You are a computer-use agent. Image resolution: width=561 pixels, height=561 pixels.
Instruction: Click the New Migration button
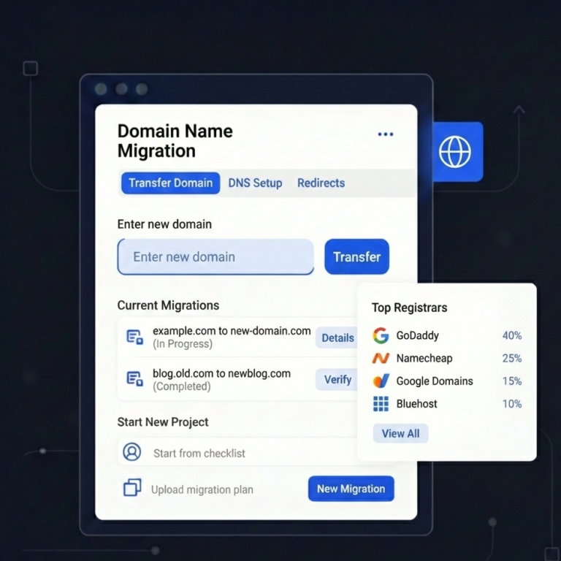pos(351,489)
